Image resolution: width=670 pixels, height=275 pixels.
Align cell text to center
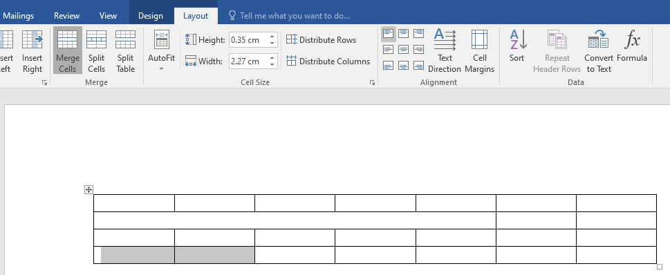pos(403,50)
